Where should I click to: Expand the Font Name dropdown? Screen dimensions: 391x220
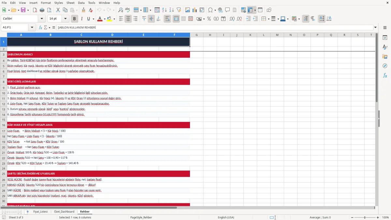coord(41,19)
